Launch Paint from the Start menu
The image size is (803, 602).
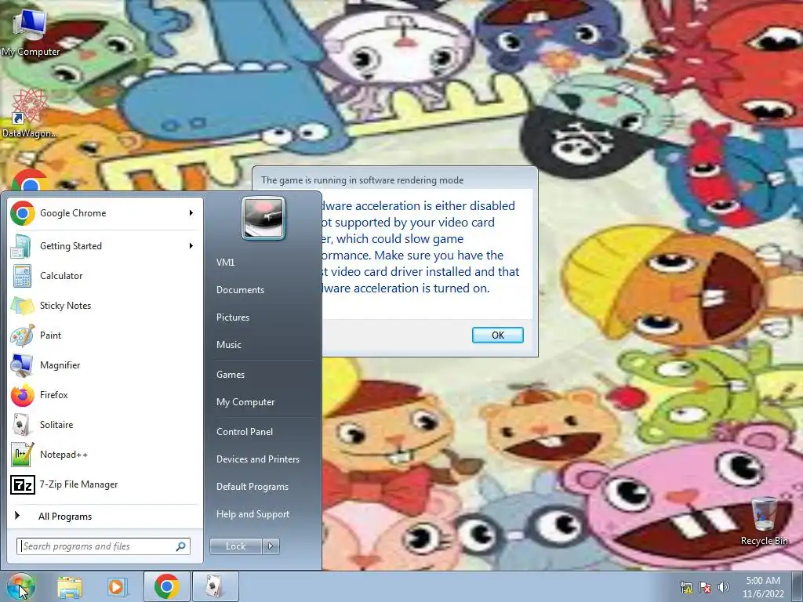point(105,335)
